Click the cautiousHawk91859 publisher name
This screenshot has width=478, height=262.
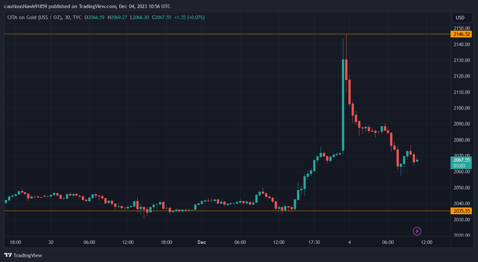(25, 6)
